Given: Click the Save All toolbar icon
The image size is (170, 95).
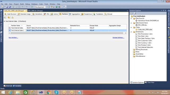Looking at the screenshot, I should (x=10, y=7).
